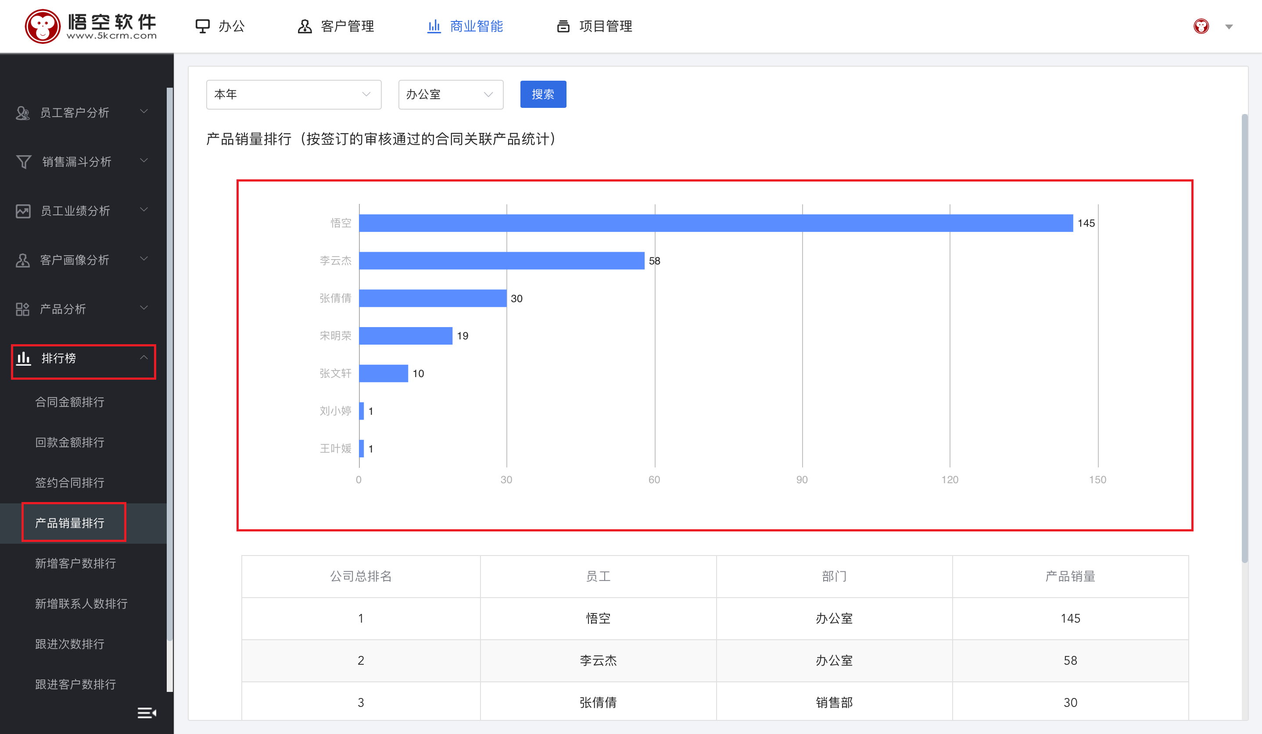Click the 宋明荣 bar in the chart
This screenshot has width=1262, height=734.
[x=405, y=336]
